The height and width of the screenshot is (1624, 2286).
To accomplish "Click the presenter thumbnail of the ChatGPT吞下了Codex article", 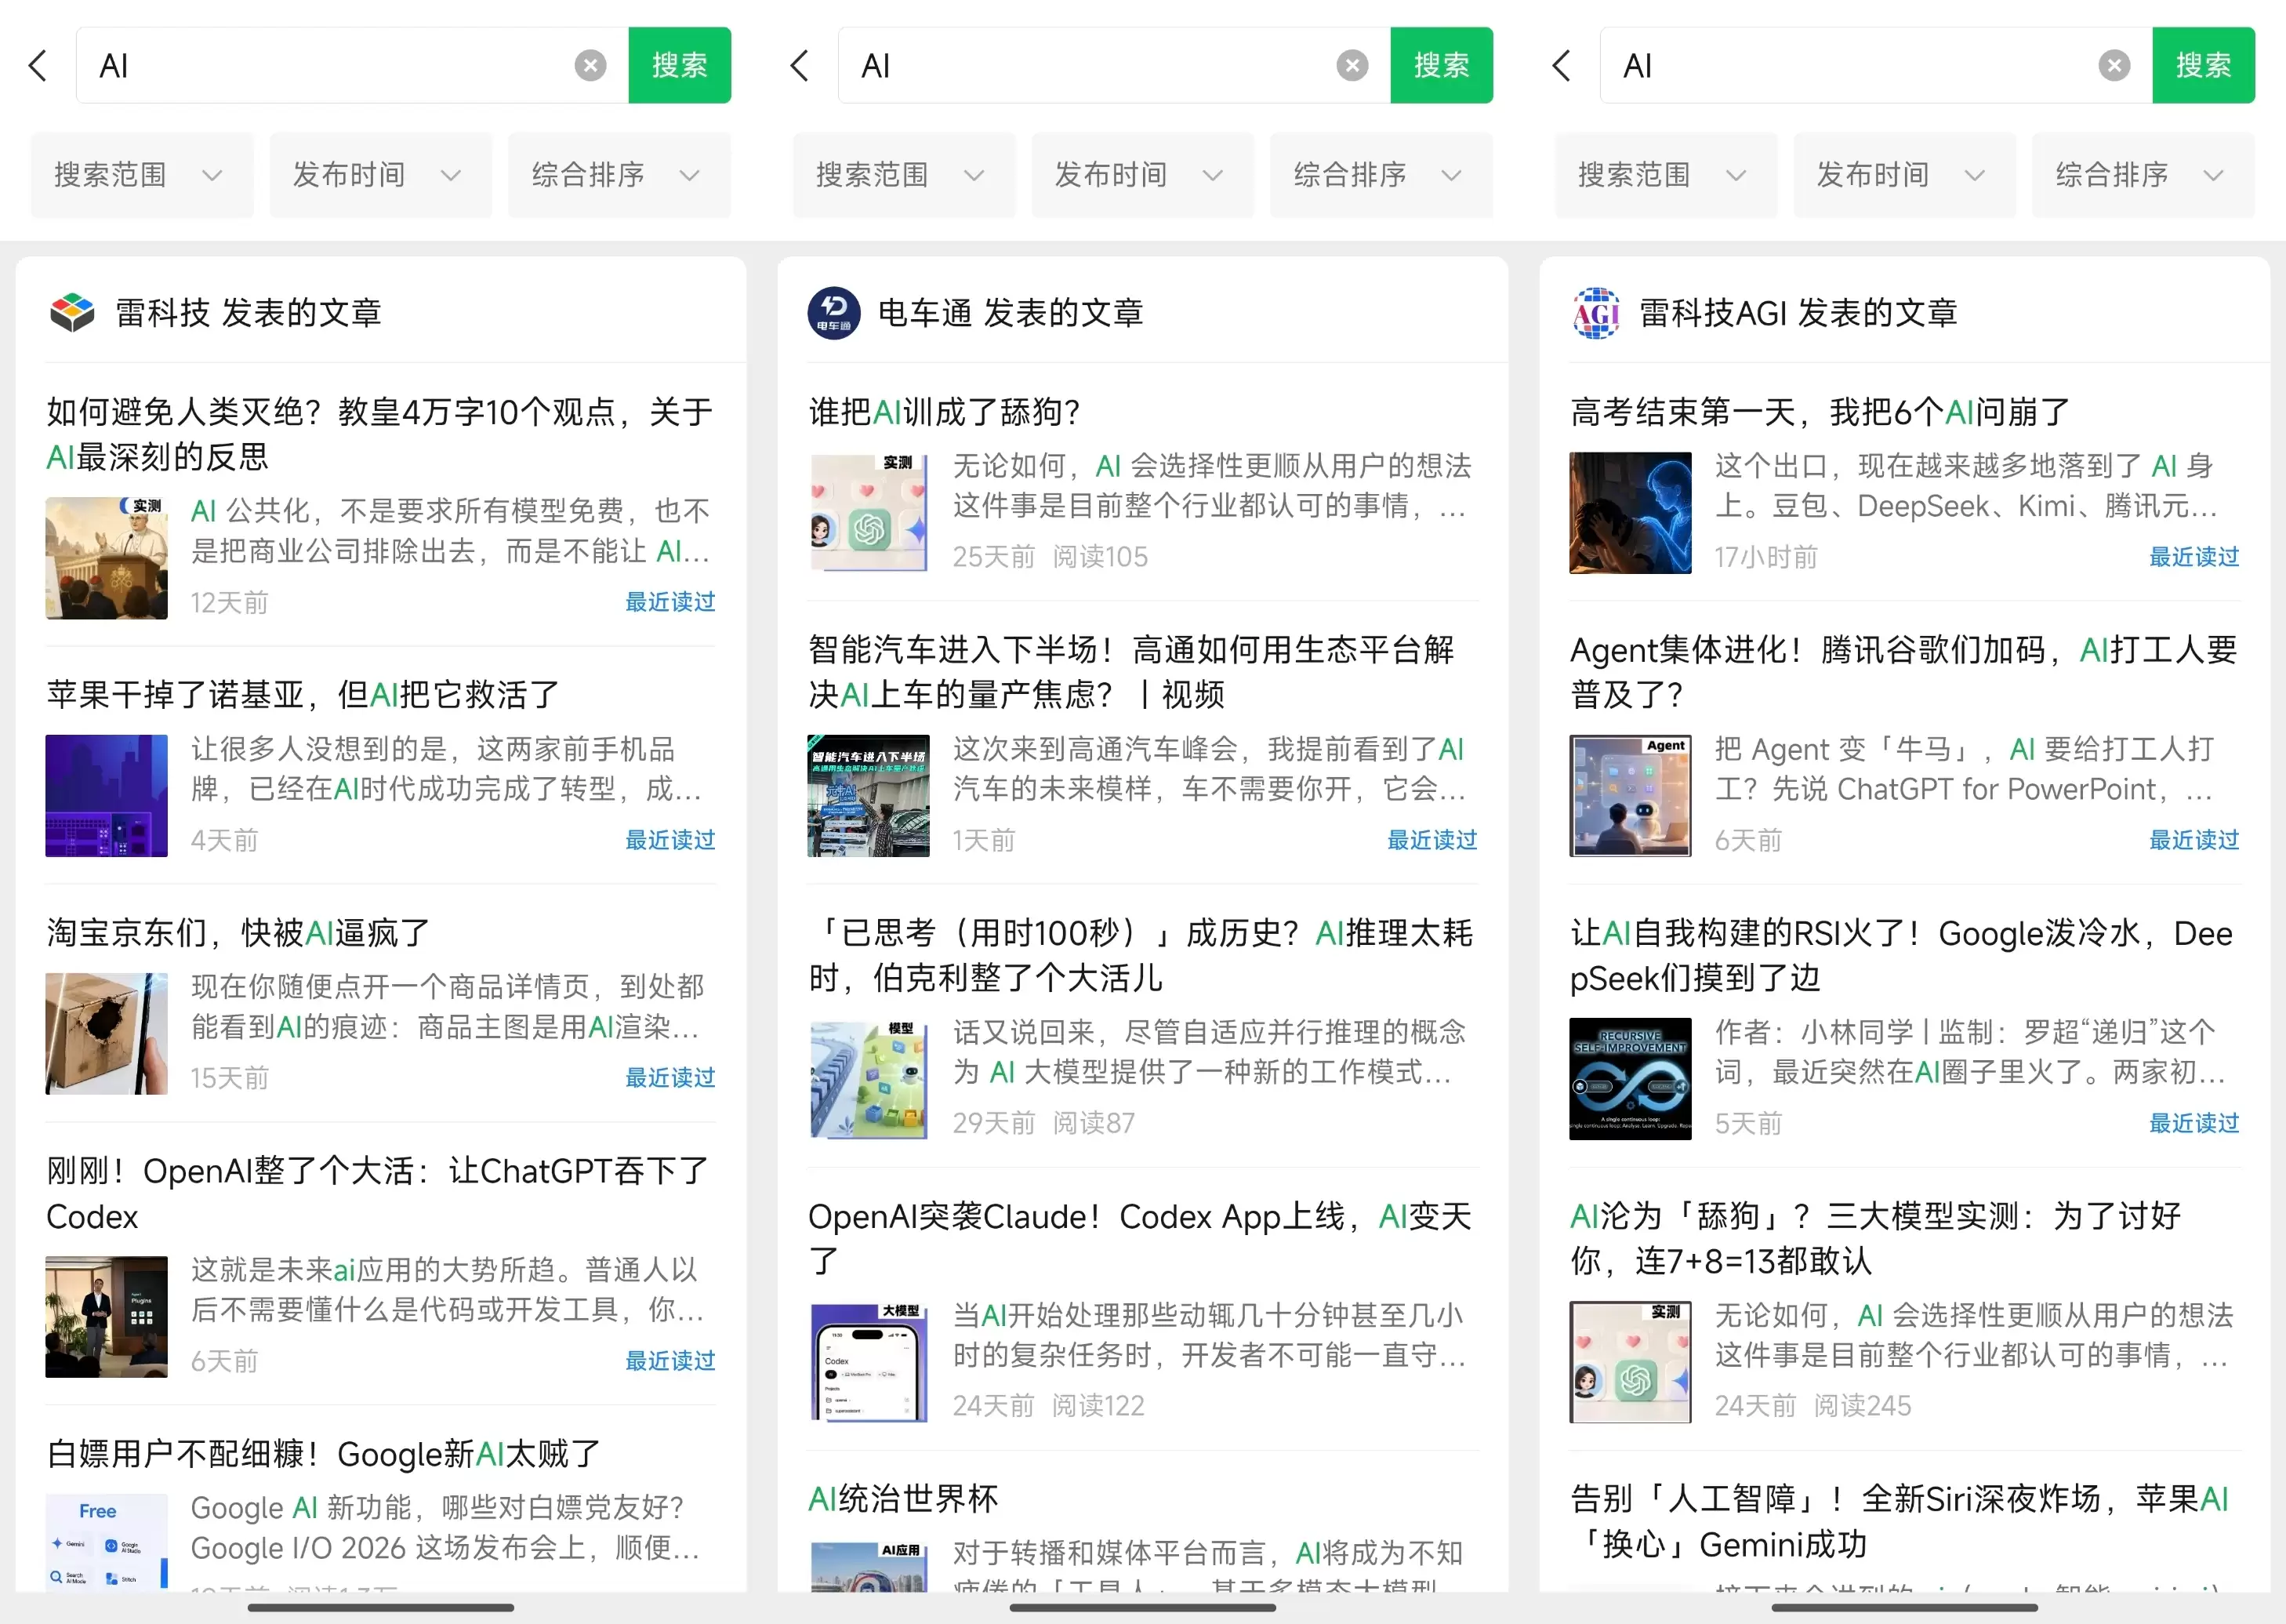I will pos(107,1317).
